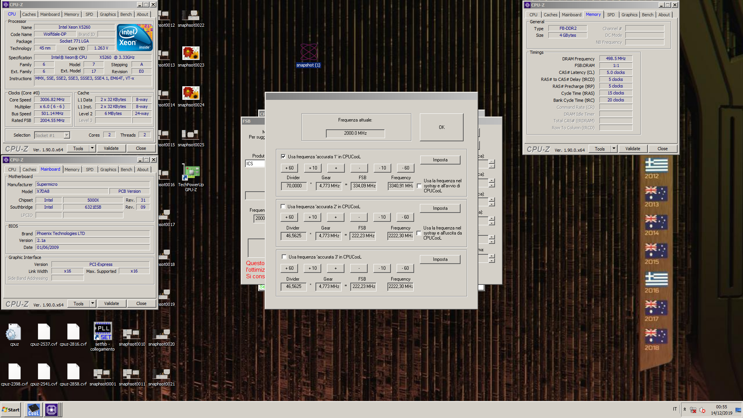
Task: Check 'Usa la frequenza nel systray e all'uscita'
Action: (419, 233)
